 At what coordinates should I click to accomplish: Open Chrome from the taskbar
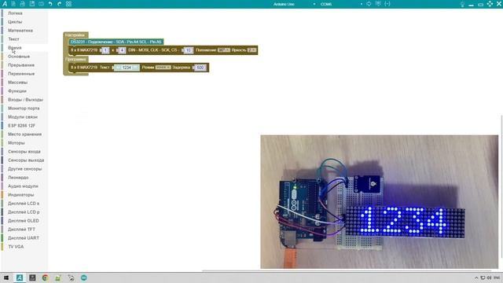[x=45, y=277]
